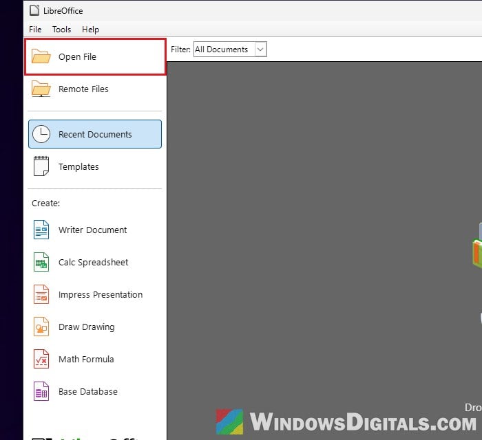The height and width of the screenshot is (440, 482).
Task: Select the All Documents filter box
Action: point(230,49)
